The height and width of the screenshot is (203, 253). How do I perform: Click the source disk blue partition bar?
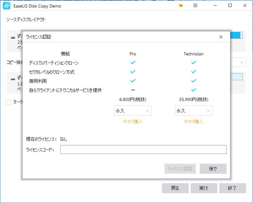pyautogui.click(x=236, y=35)
